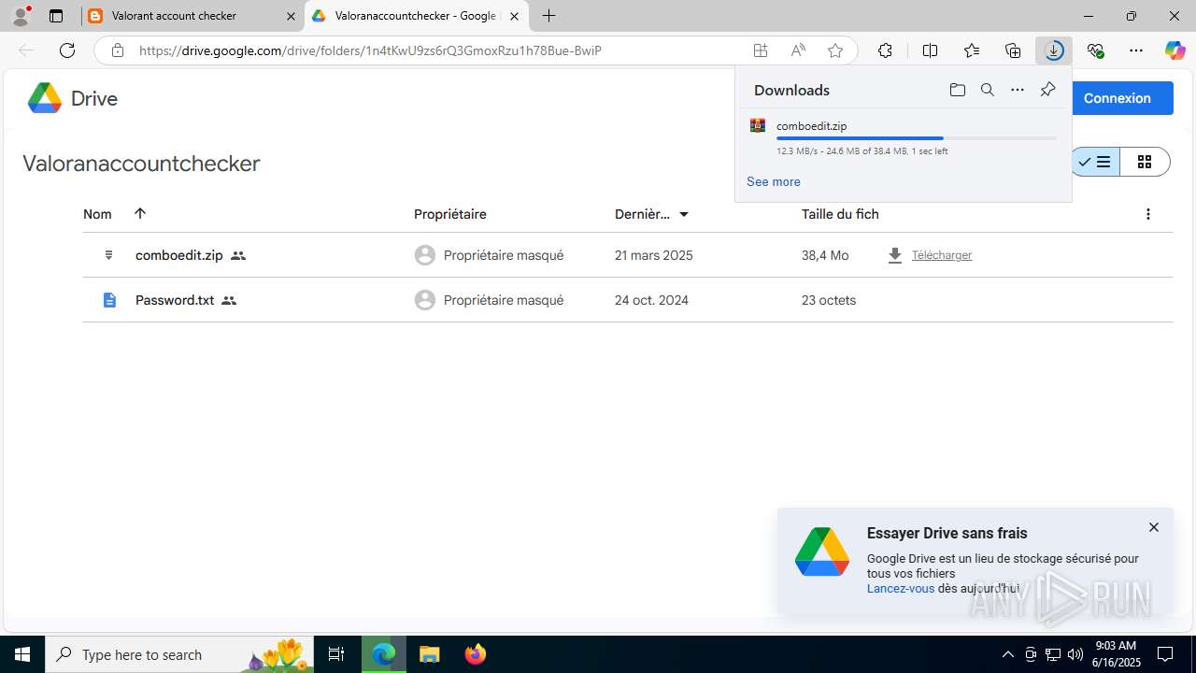The height and width of the screenshot is (673, 1196).
Task: Switch to the Valorant account checker tab
Action: tap(192, 16)
